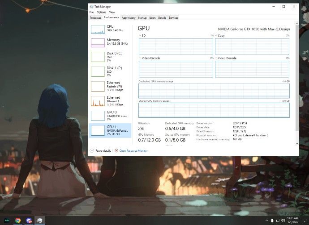The height and width of the screenshot is (225, 309).
Task: Click the Open Resource Monitor link
Action: click(133, 151)
